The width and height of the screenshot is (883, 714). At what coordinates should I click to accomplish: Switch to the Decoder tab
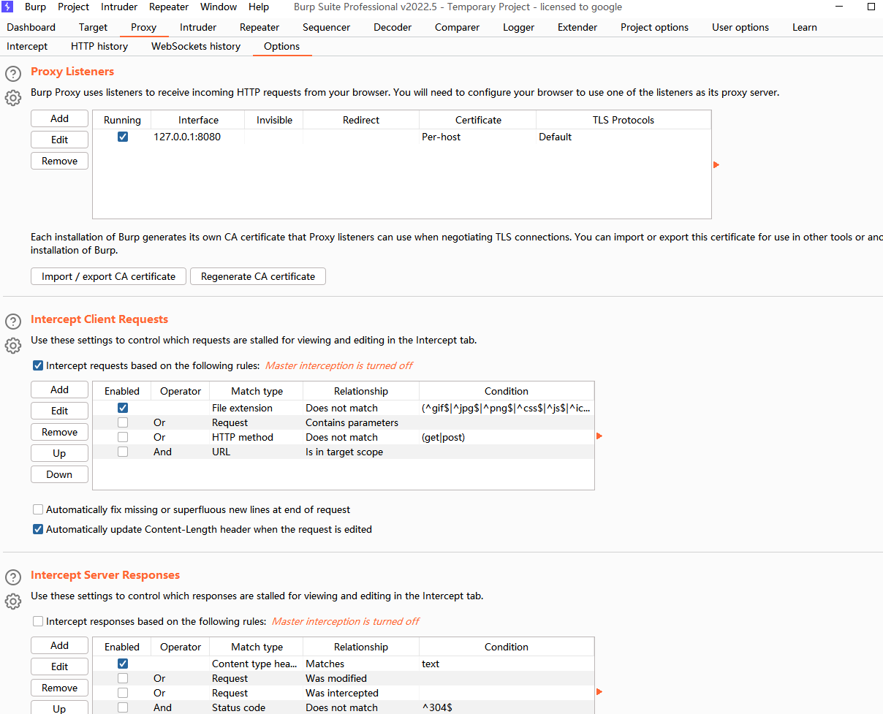point(393,27)
